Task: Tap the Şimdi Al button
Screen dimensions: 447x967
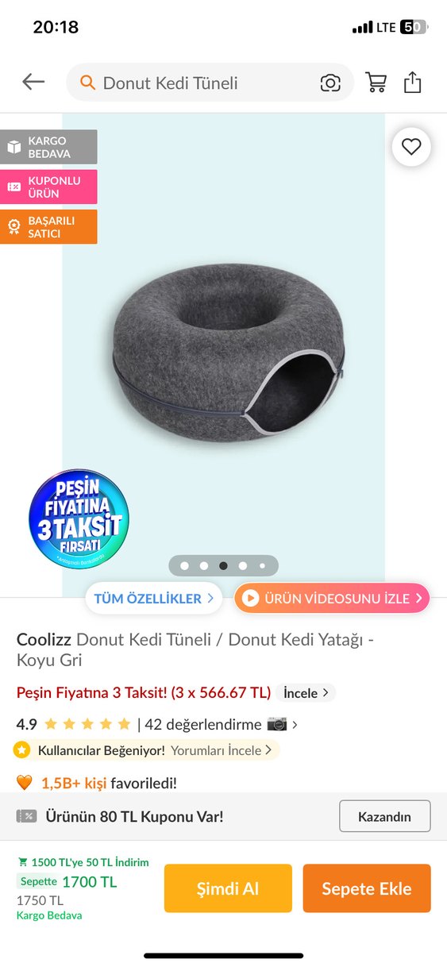Action: [x=228, y=888]
